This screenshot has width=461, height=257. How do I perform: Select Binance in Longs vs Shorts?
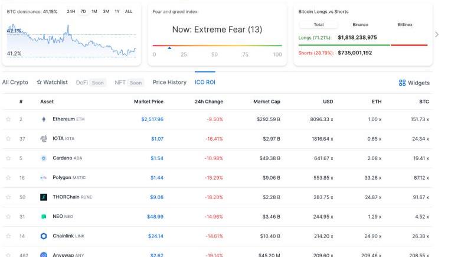360,25
